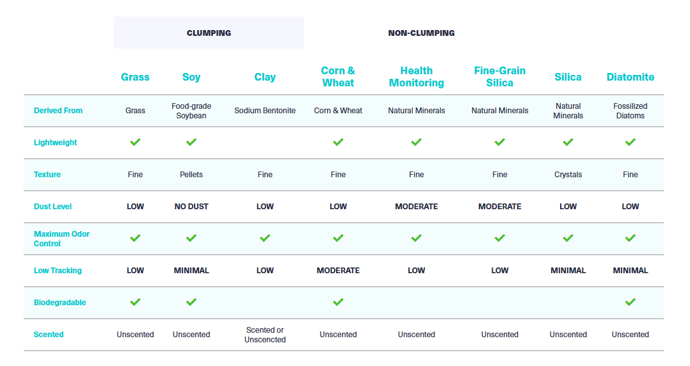Click the Biodegradable row label

(x=60, y=302)
